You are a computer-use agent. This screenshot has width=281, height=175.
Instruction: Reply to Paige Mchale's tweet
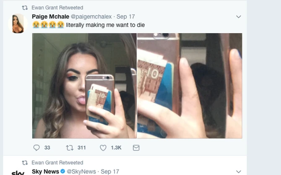(x=36, y=148)
